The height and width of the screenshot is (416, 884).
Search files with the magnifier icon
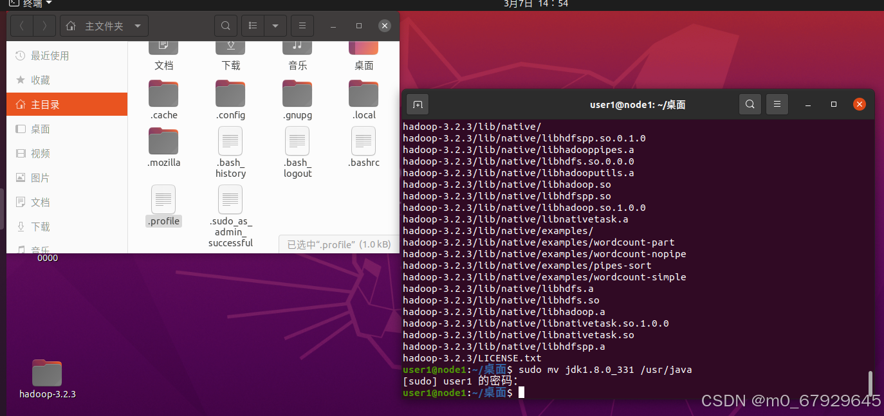(226, 26)
